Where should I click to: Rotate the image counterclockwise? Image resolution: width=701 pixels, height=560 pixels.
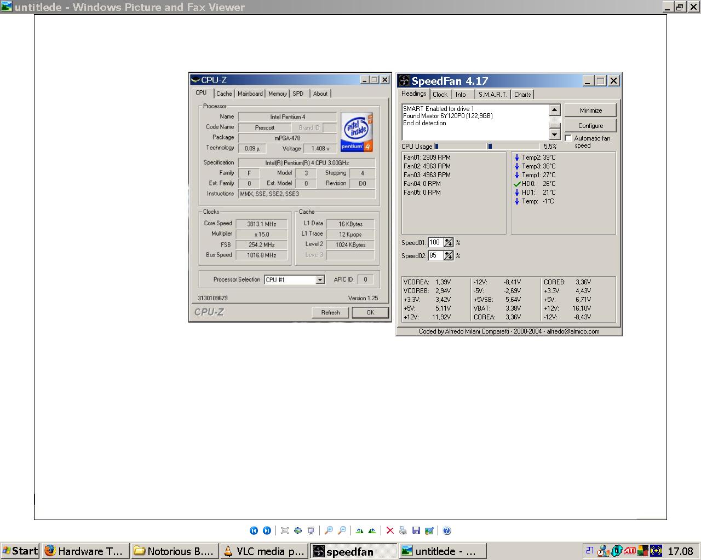click(x=372, y=530)
